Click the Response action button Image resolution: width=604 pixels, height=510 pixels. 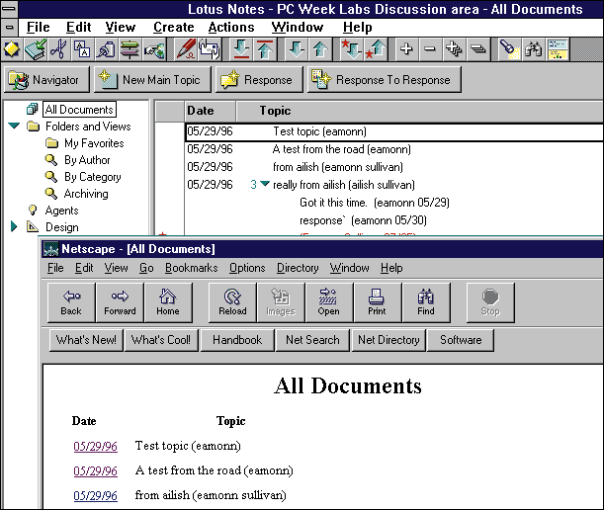(x=259, y=80)
